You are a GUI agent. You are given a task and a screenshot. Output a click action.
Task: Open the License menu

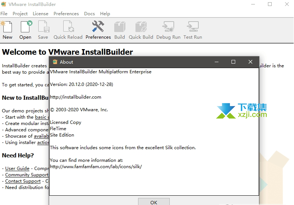pos(41,14)
